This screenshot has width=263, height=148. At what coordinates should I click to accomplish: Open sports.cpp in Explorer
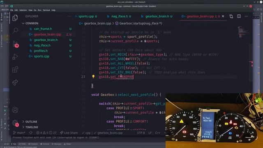(42, 56)
